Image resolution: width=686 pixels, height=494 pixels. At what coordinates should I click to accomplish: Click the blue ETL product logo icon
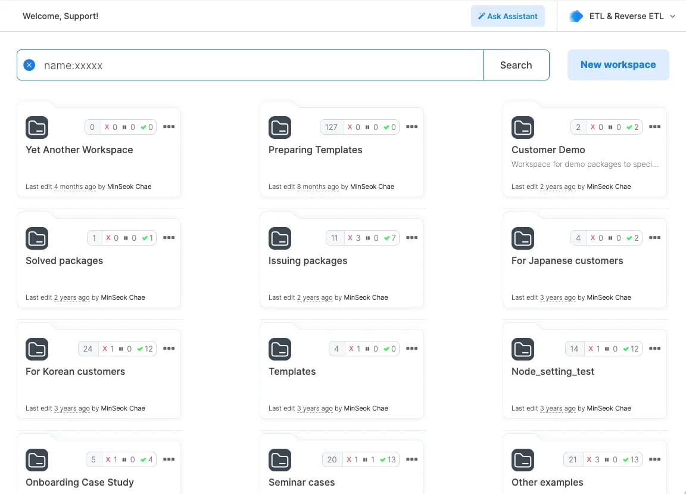576,16
